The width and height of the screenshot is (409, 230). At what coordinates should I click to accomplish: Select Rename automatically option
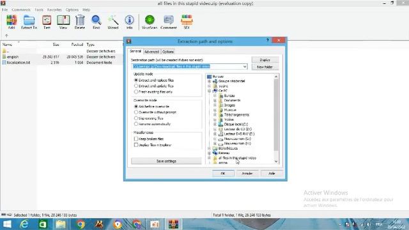pos(136,124)
